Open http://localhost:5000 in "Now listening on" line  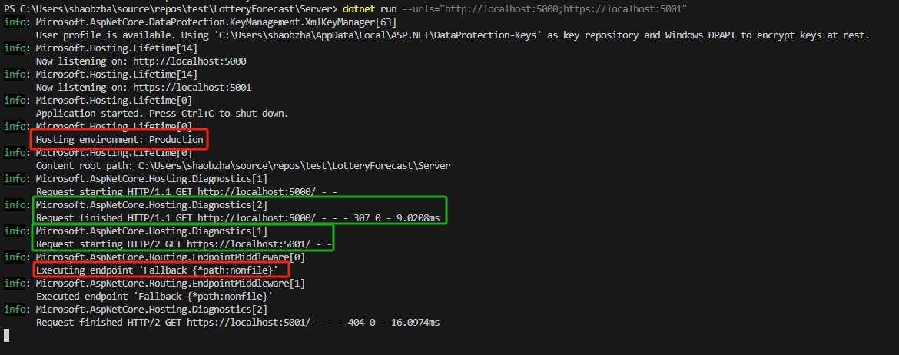click(x=191, y=61)
